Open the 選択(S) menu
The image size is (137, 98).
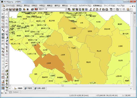tap(57, 6)
